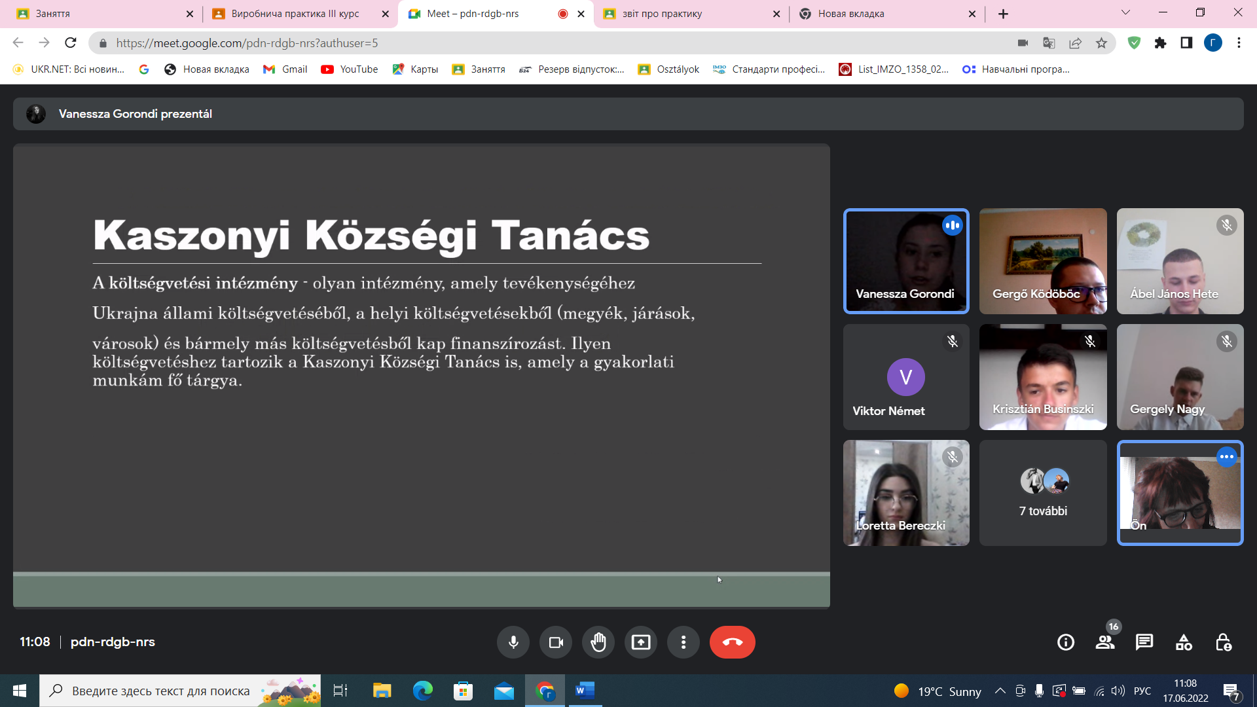Image resolution: width=1257 pixels, height=707 pixels.
Task: Click the Windows taskbar search field
Action: click(160, 691)
